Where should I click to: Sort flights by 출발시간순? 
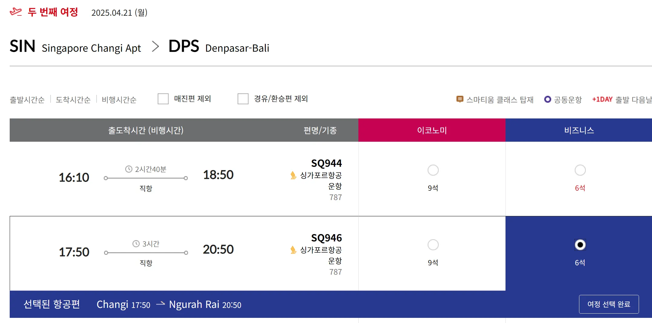27,100
